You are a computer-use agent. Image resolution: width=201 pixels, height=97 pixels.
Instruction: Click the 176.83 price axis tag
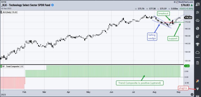point(188,18)
